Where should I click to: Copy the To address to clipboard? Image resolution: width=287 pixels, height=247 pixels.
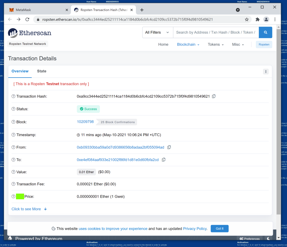[164, 160]
